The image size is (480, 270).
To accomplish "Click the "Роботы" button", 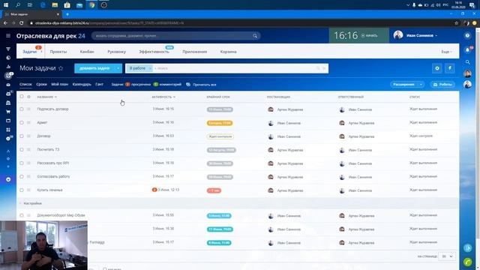I will click(442, 85).
